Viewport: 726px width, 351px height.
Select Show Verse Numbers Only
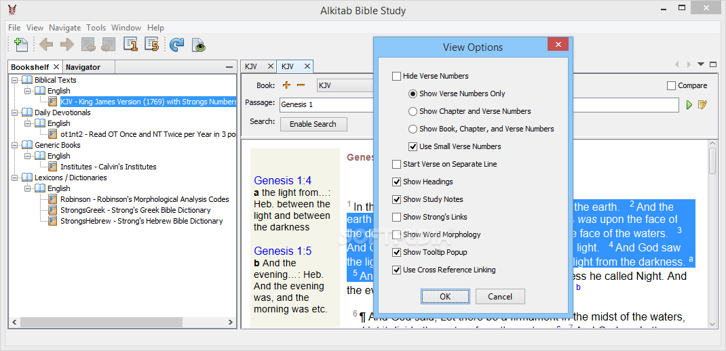(x=413, y=94)
